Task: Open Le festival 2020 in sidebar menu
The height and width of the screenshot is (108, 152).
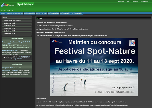Action: 17,23
